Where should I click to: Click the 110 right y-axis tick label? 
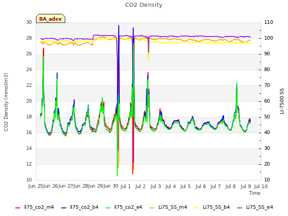point(269,22)
